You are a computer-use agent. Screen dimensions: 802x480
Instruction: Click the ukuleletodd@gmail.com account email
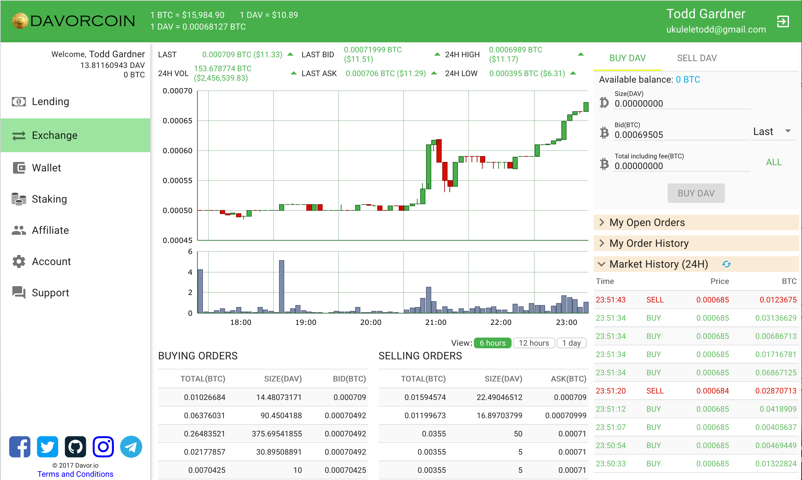[716, 30]
